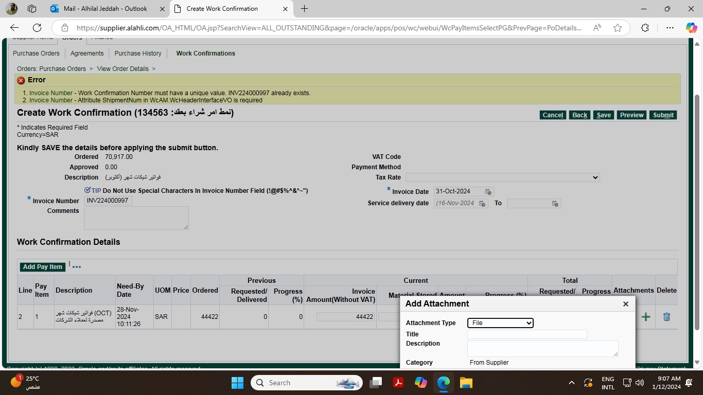Open Service delivery date calendar icon
Screen dimensions: 703x395
482,204
